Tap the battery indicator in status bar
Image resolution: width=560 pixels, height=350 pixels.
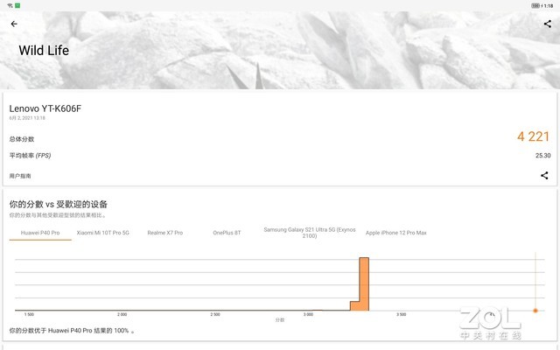click(x=535, y=5)
